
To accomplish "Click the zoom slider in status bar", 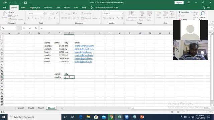I will [197, 112].
